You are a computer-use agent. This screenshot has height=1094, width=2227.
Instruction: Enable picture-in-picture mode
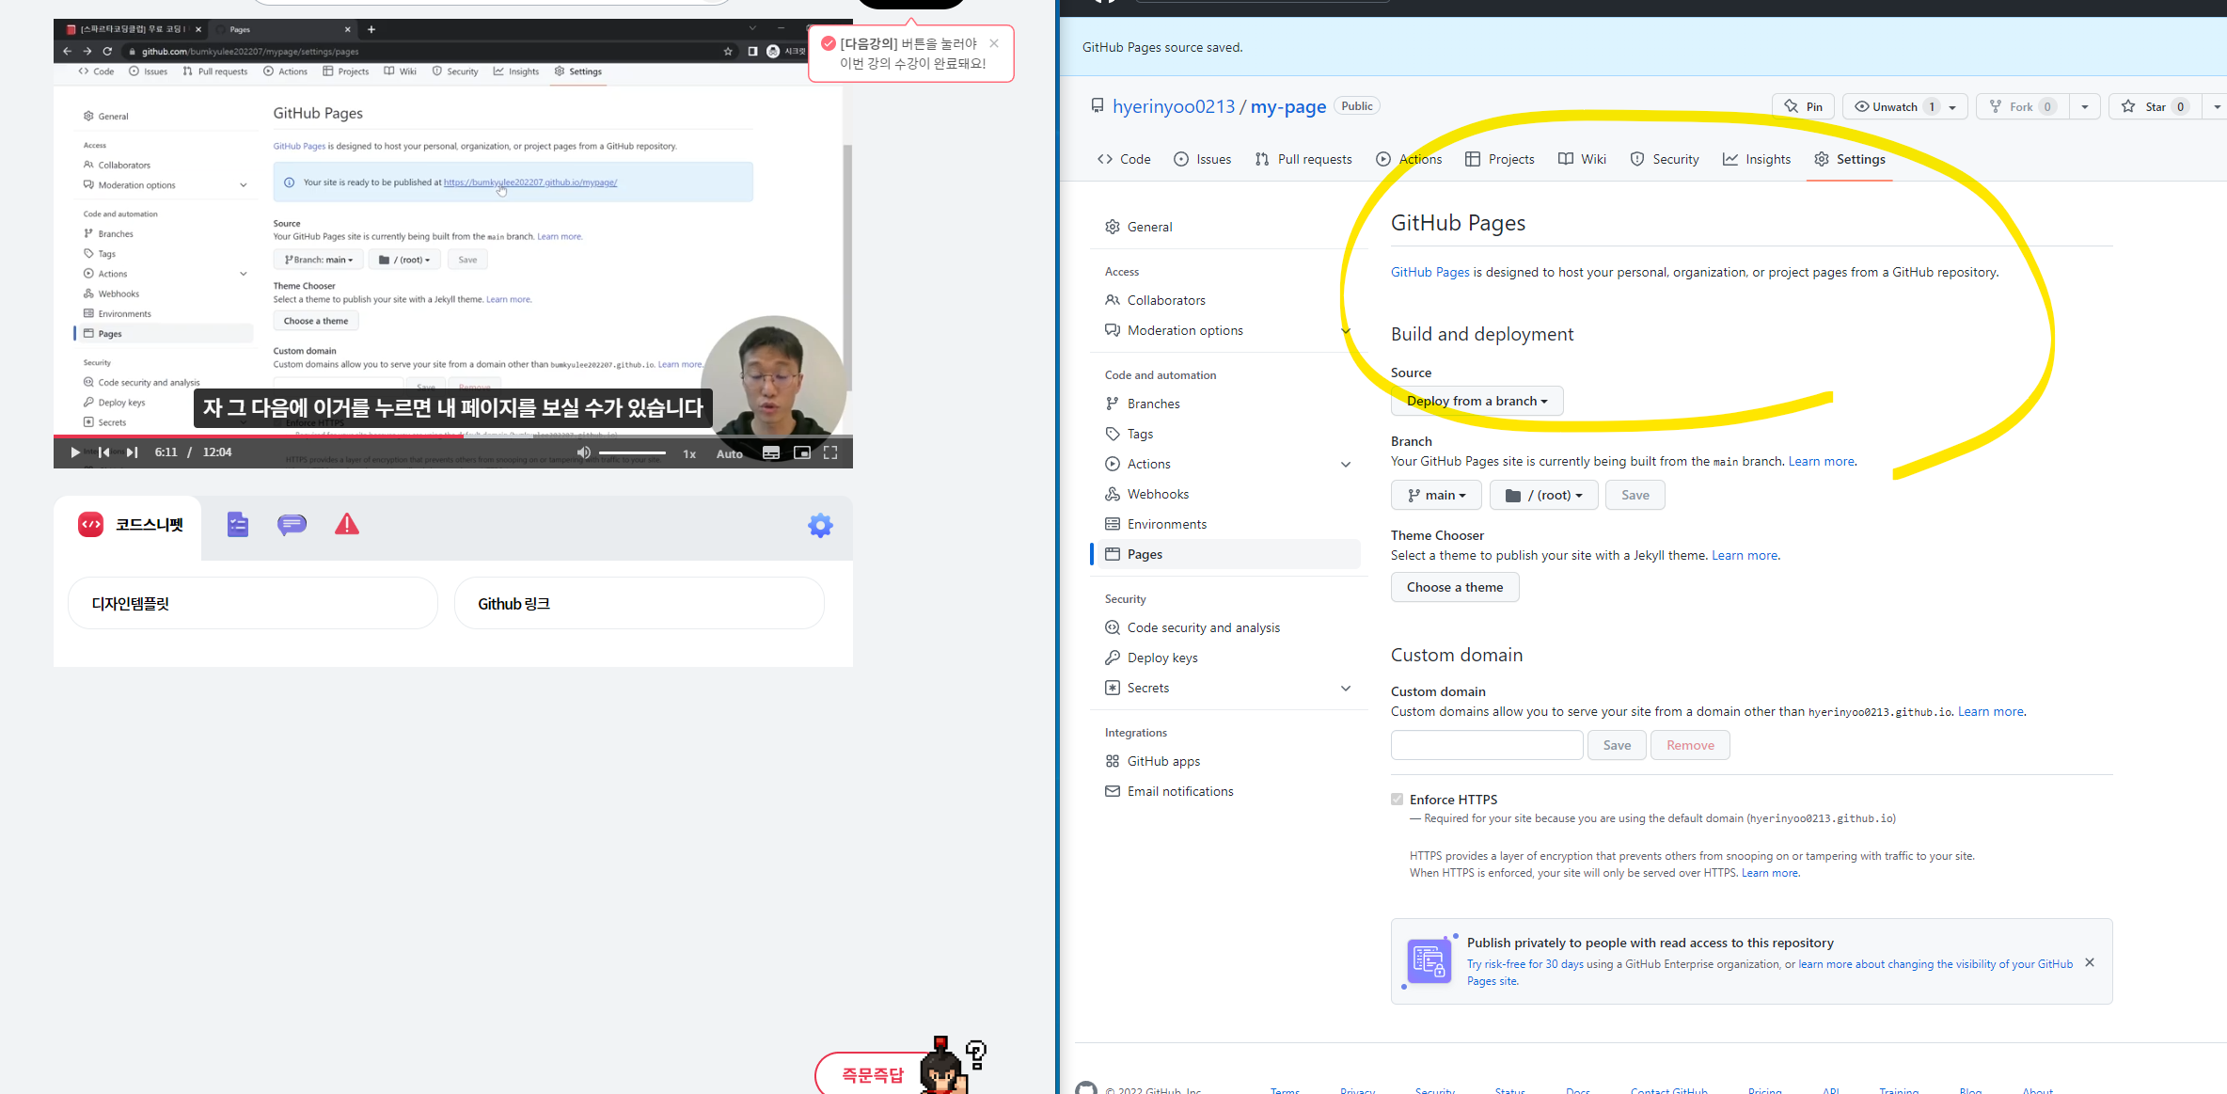click(802, 452)
